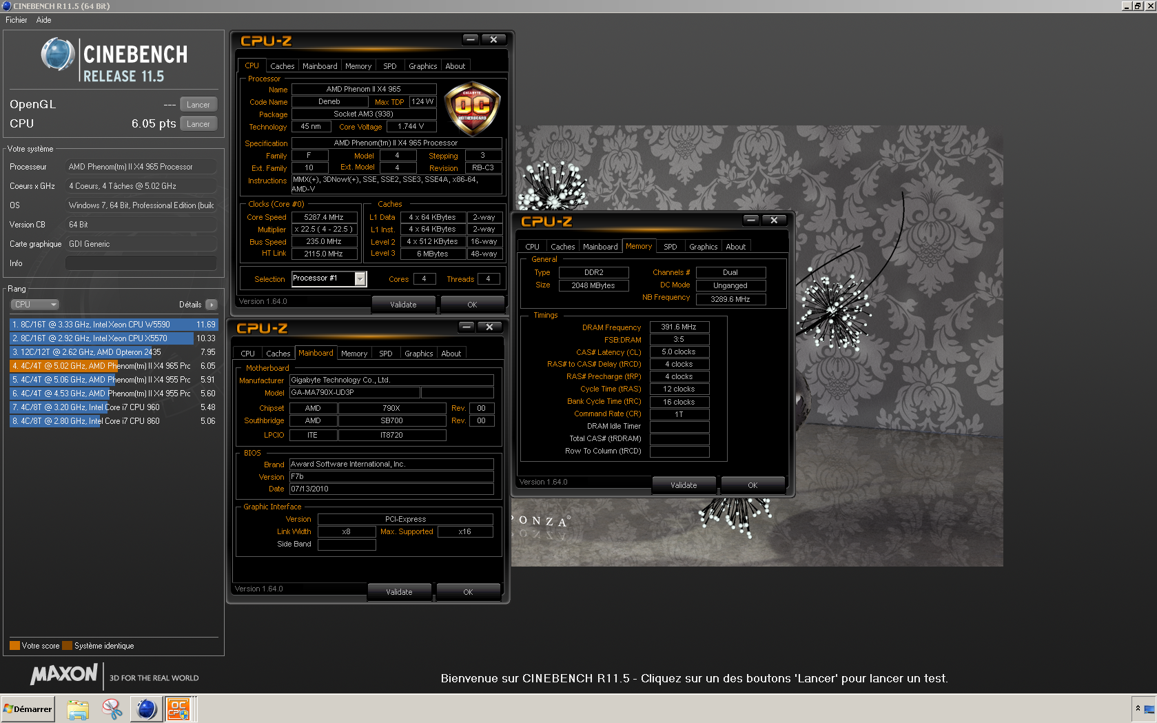This screenshot has width=1157, height=723.
Task: Click the Votre score orange legend swatch
Action: pos(14,646)
